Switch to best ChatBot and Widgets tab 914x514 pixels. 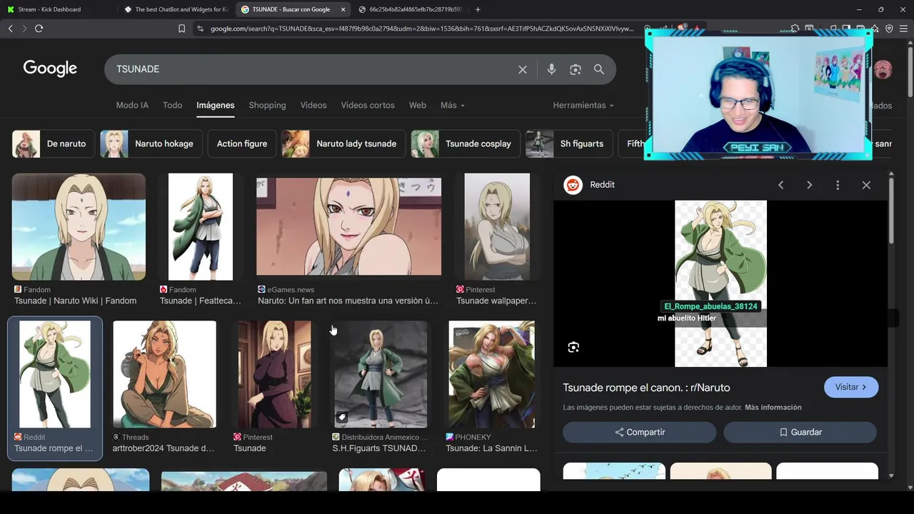(176, 9)
